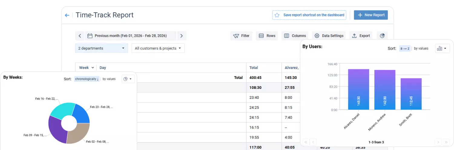Go to the previous date range
The image size is (454, 150).
[x=80, y=36]
